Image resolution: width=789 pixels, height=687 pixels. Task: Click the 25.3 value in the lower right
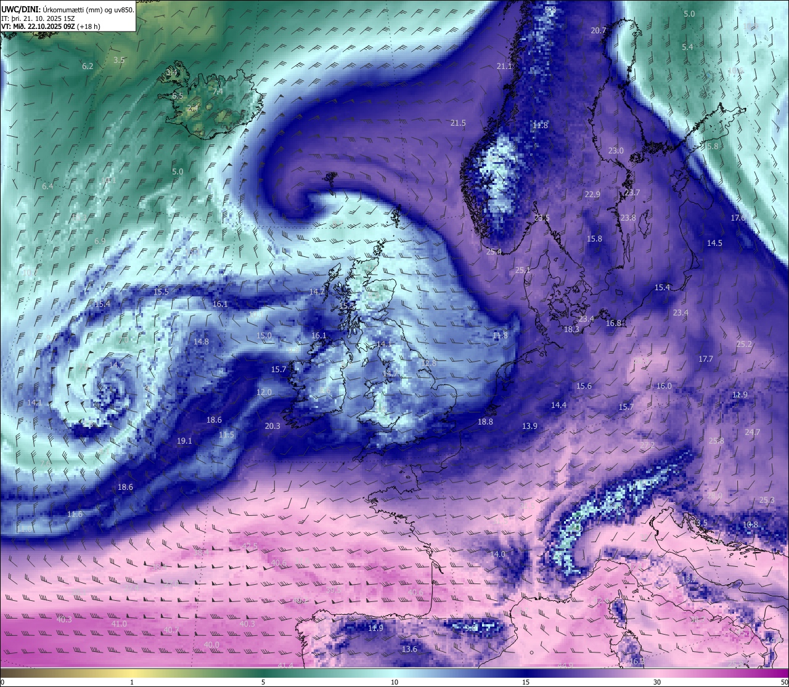[x=767, y=500]
